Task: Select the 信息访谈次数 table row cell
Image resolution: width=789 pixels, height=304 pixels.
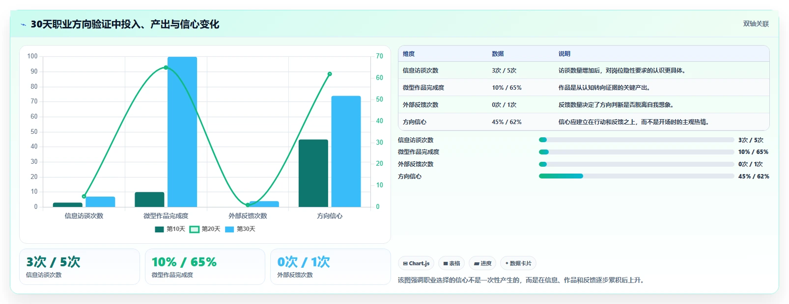Action: [x=421, y=71]
